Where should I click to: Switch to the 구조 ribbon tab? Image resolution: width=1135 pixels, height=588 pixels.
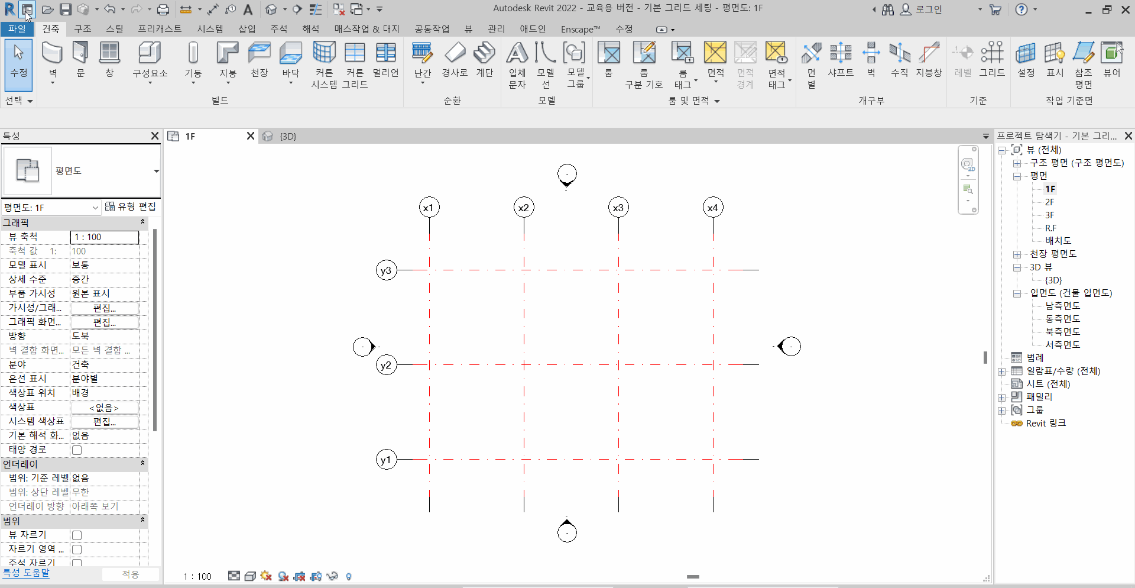pyautogui.click(x=83, y=29)
